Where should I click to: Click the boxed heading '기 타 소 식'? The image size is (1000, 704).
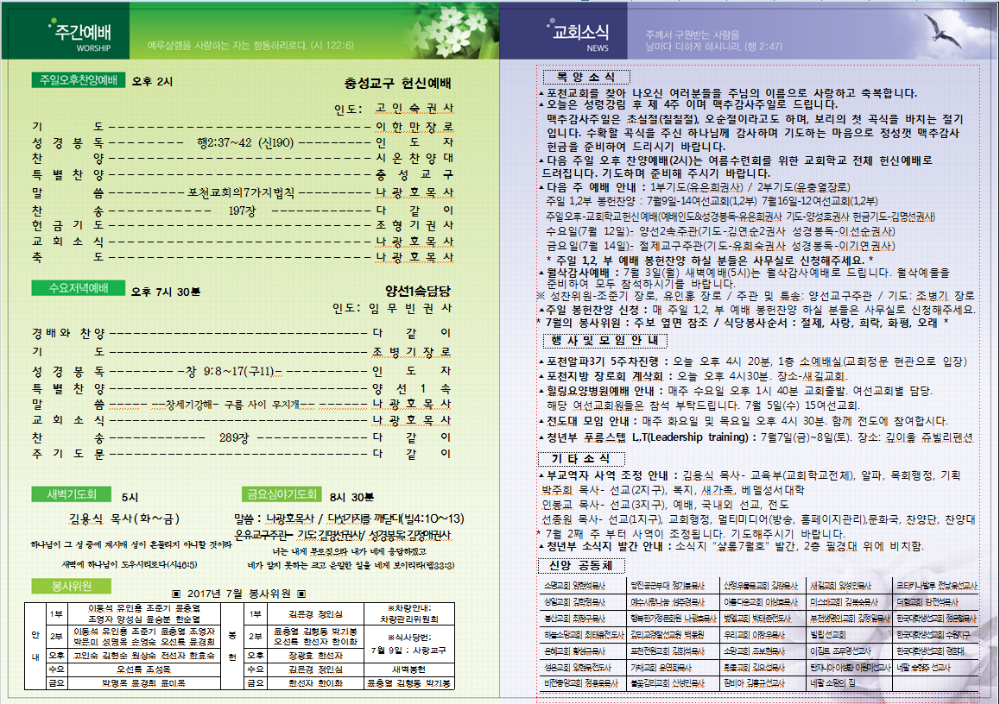[583, 459]
